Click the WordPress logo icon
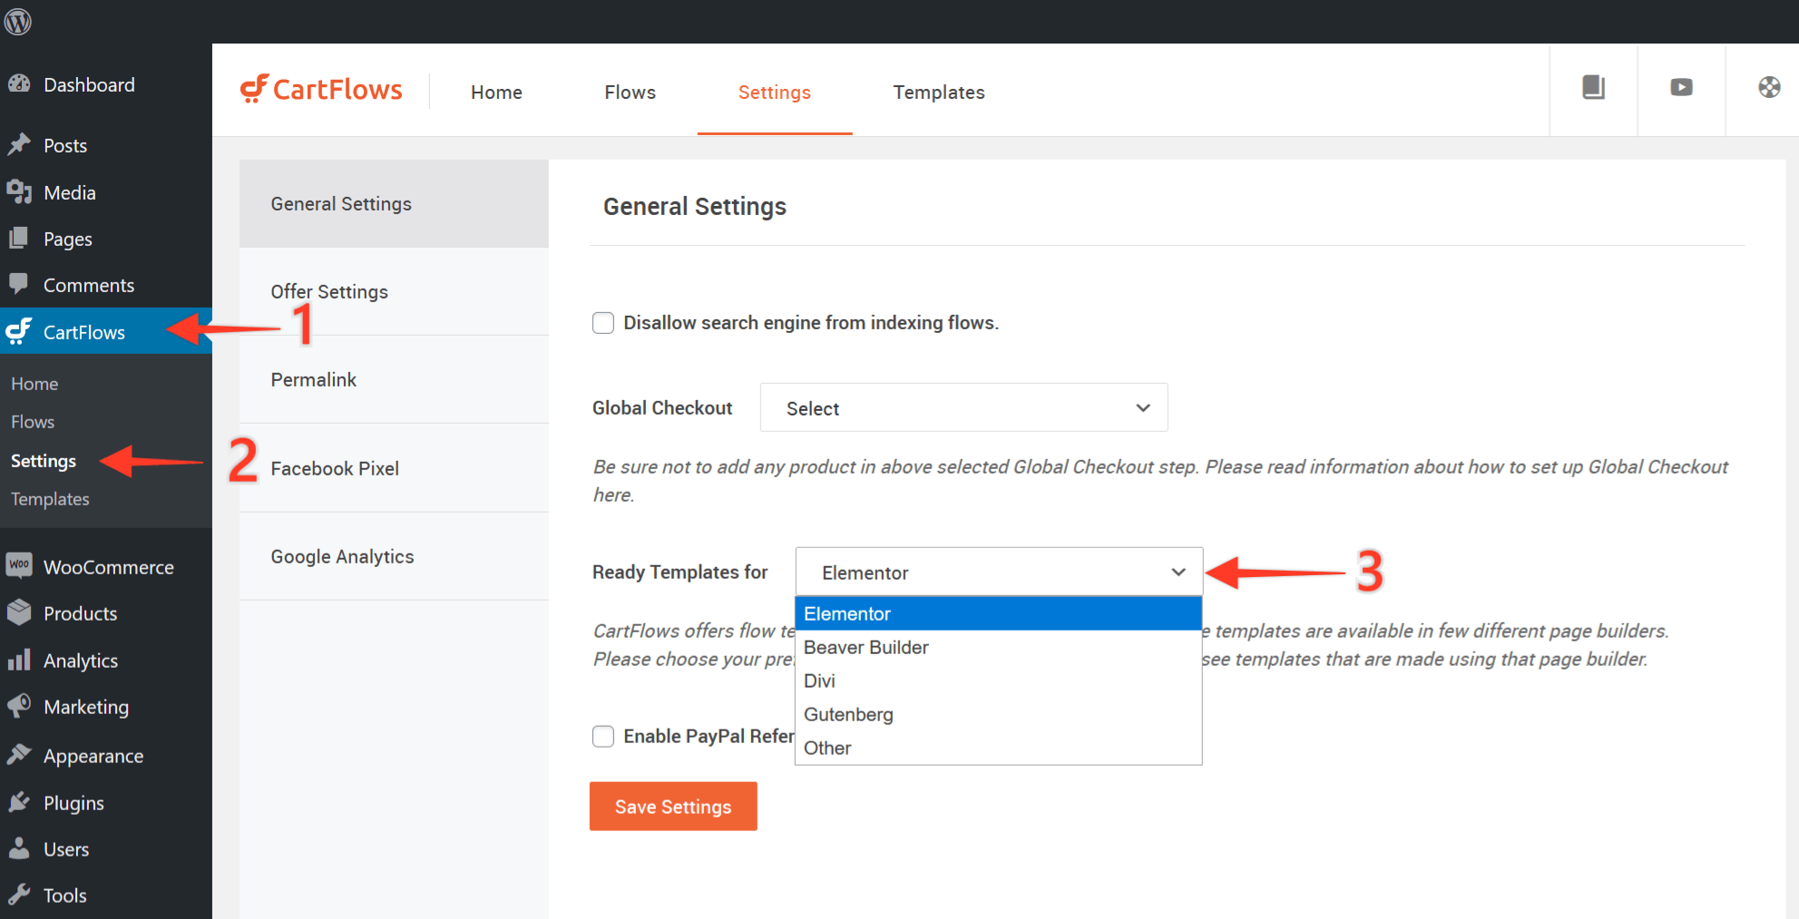This screenshot has width=1799, height=919. click(18, 21)
